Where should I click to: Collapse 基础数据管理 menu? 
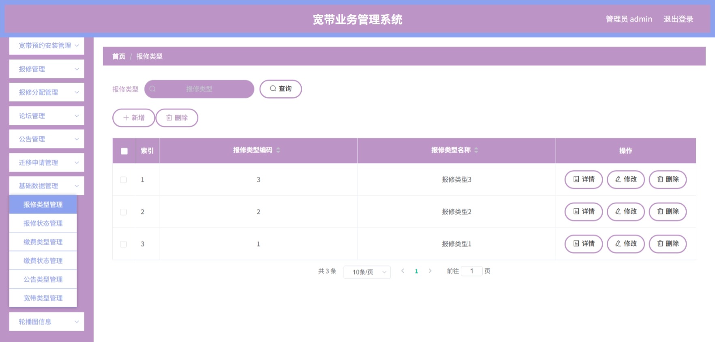click(47, 186)
